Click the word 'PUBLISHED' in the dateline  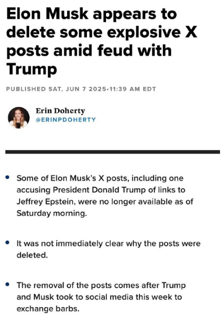coord(26,89)
